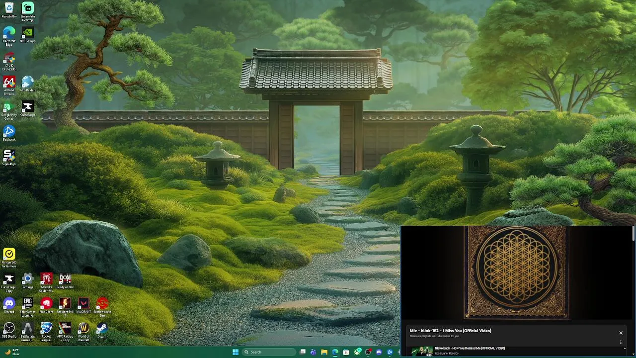636x358 pixels.
Task: Launch the Rocket League desktop shortcut
Action: [46, 331]
